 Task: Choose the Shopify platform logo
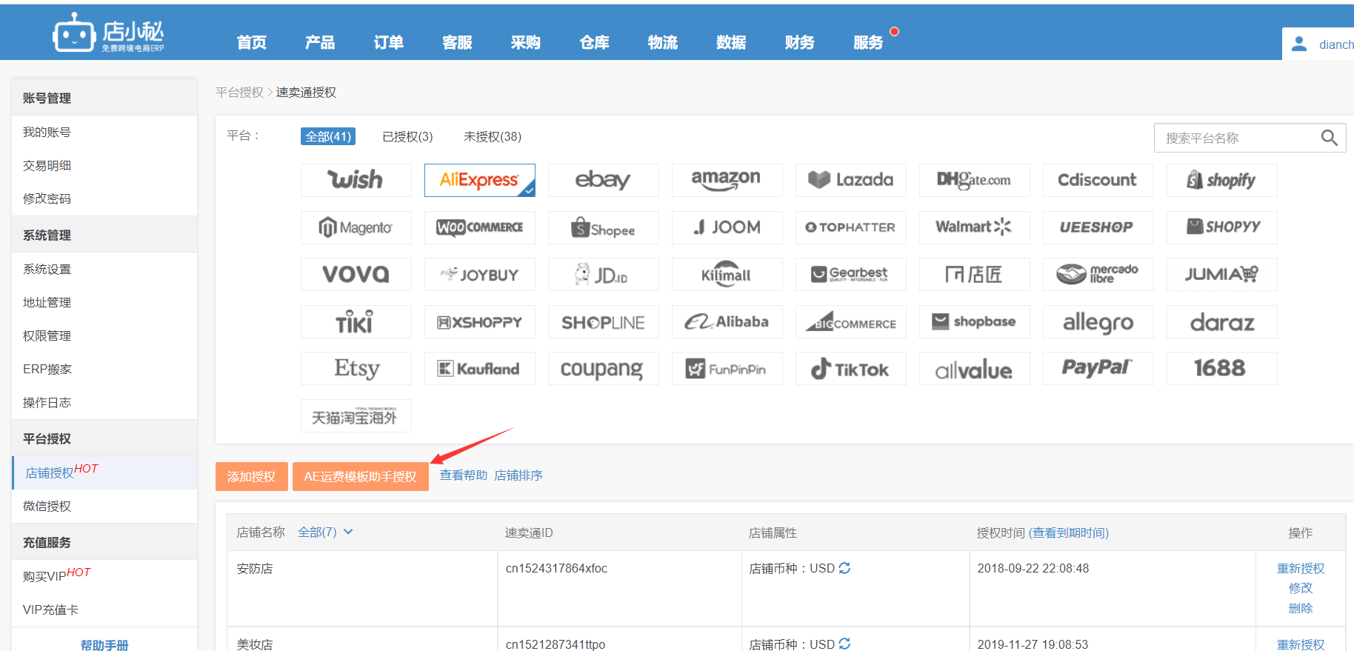tap(1221, 180)
